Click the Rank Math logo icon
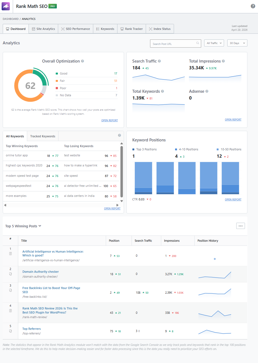The image size is (258, 363). (x=6, y=6)
